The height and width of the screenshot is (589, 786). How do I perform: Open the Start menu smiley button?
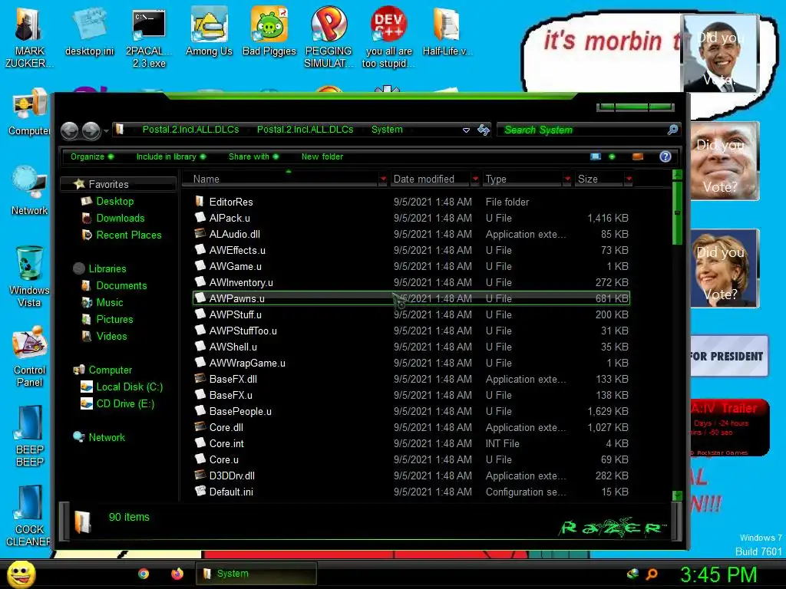click(x=21, y=574)
